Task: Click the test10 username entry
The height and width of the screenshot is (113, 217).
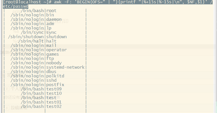Action: point(54,94)
